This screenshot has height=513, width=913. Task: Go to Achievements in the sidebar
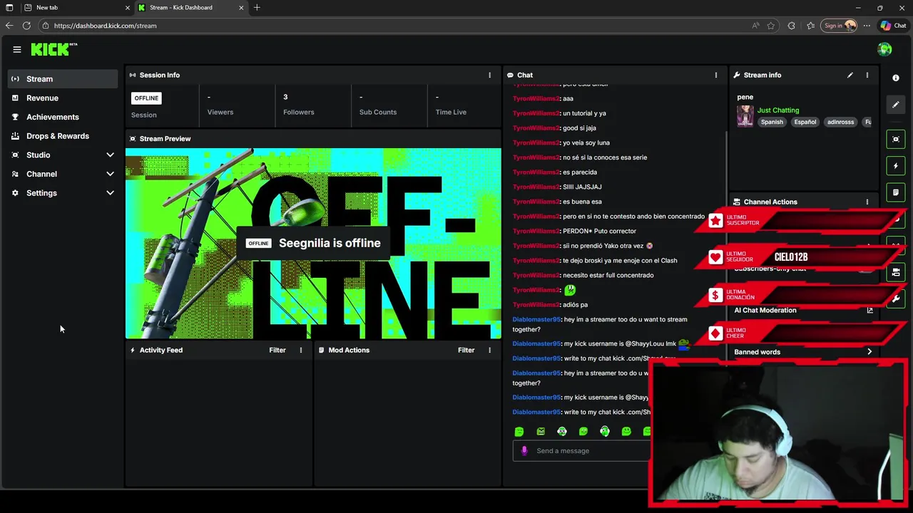coord(63,117)
